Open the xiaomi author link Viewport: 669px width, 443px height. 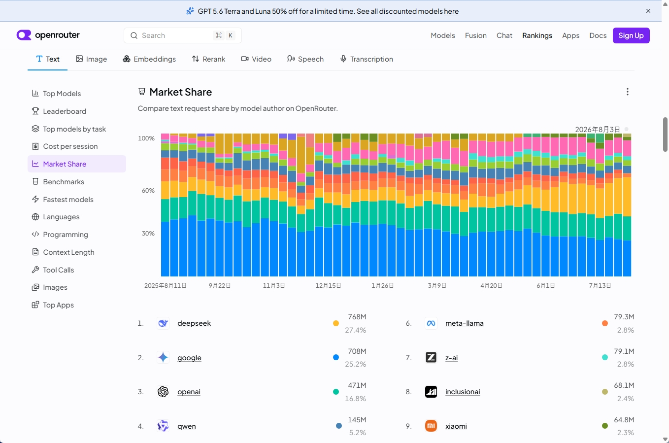pos(456,426)
